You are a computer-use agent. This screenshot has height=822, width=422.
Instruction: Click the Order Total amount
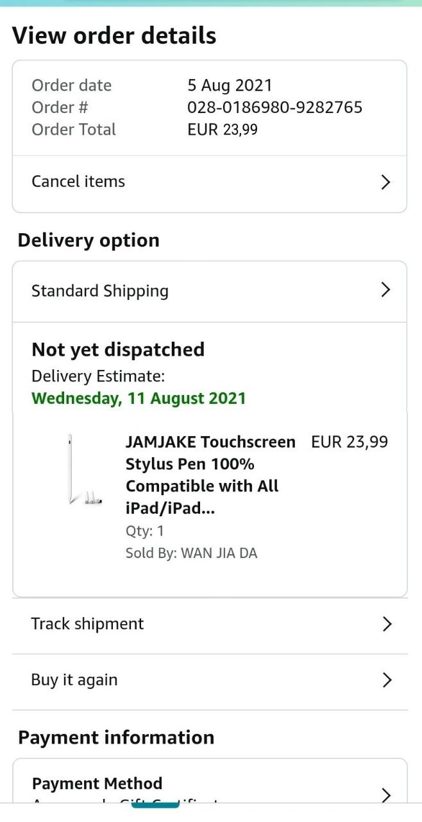223,130
